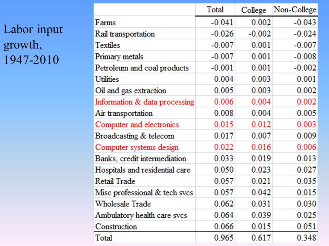Select 'Oil and gas extraction' label

coord(131,91)
